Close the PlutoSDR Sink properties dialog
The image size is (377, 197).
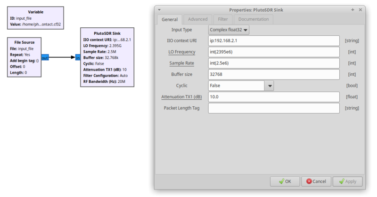361,9
